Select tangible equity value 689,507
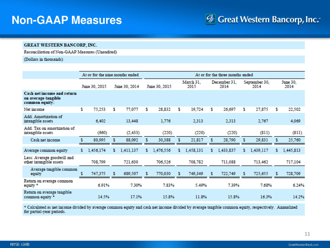This screenshot has width=330, height=248. 131,173
